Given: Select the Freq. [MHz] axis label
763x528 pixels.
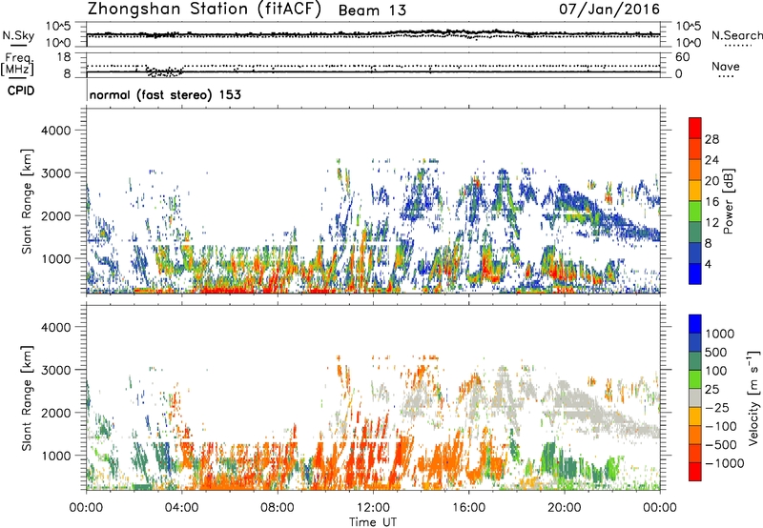Looking at the screenshot, I should (17, 65).
